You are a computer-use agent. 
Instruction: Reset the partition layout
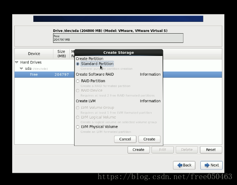tap(211, 150)
